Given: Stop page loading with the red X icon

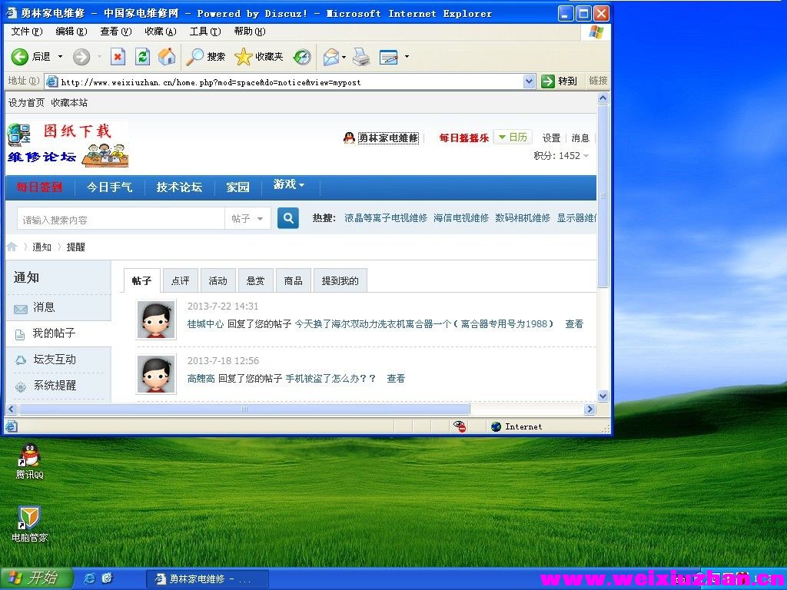Looking at the screenshot, I should pos(118,57).
